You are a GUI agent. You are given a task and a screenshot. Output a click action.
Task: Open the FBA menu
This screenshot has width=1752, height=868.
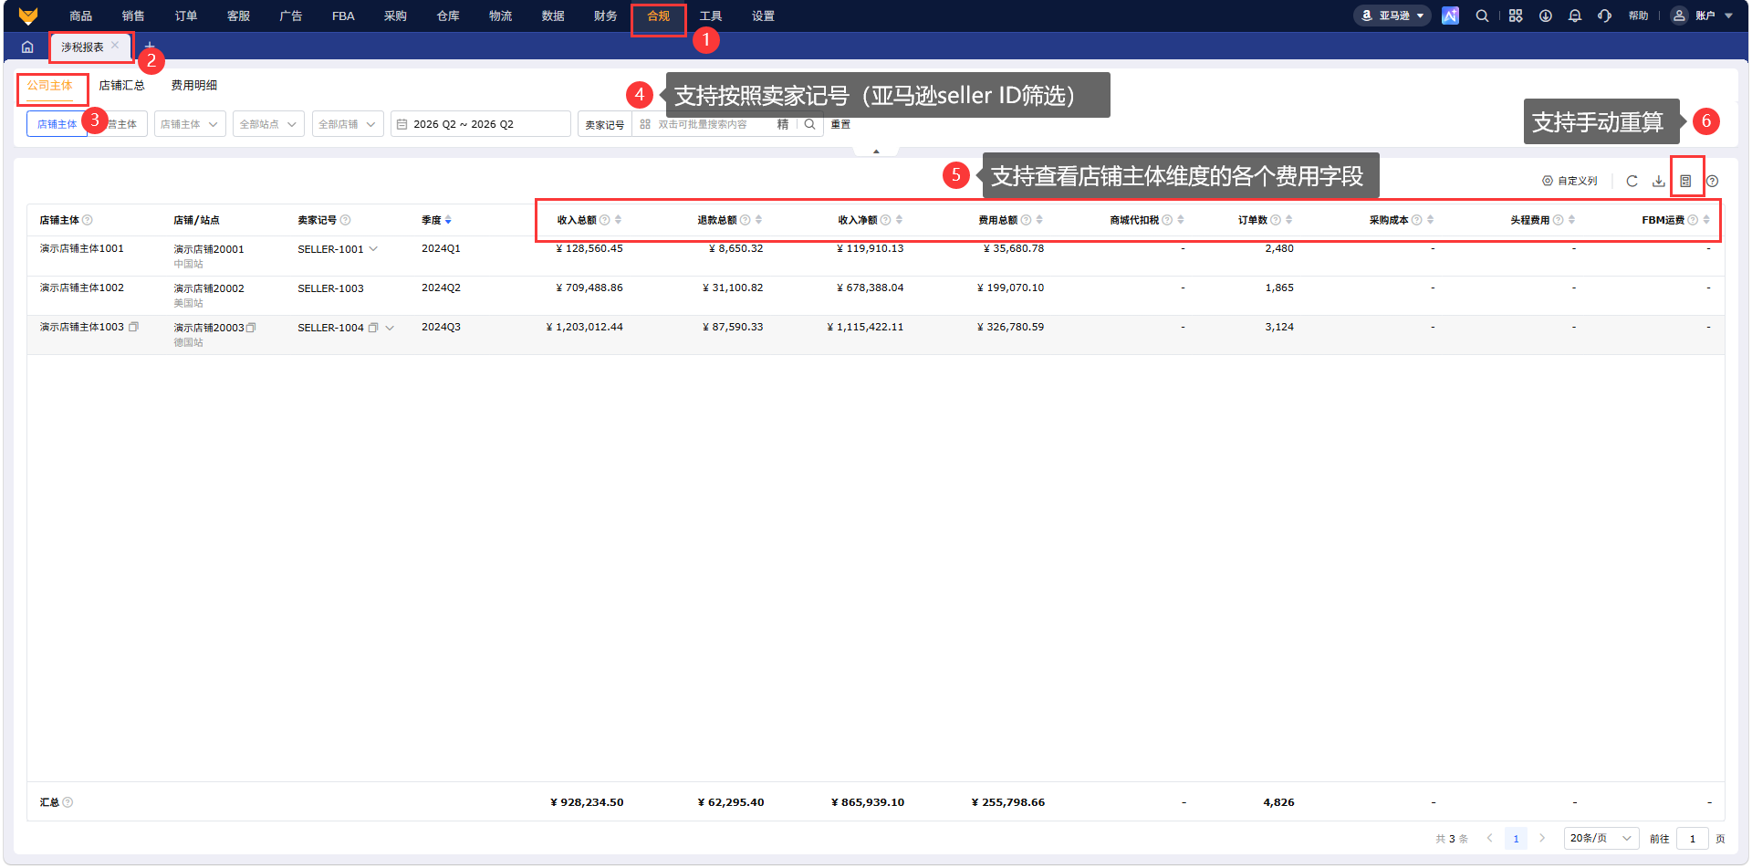pos(343,16)
